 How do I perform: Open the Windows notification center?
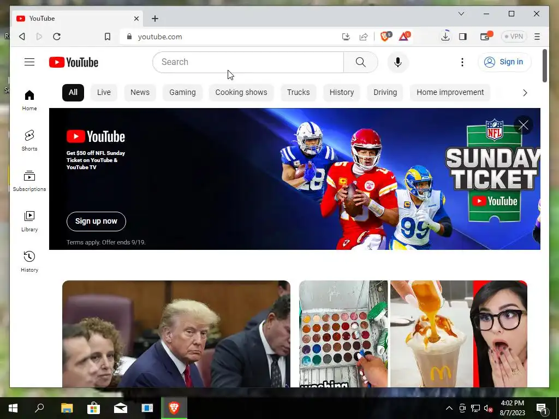click(x=542, y=408)
